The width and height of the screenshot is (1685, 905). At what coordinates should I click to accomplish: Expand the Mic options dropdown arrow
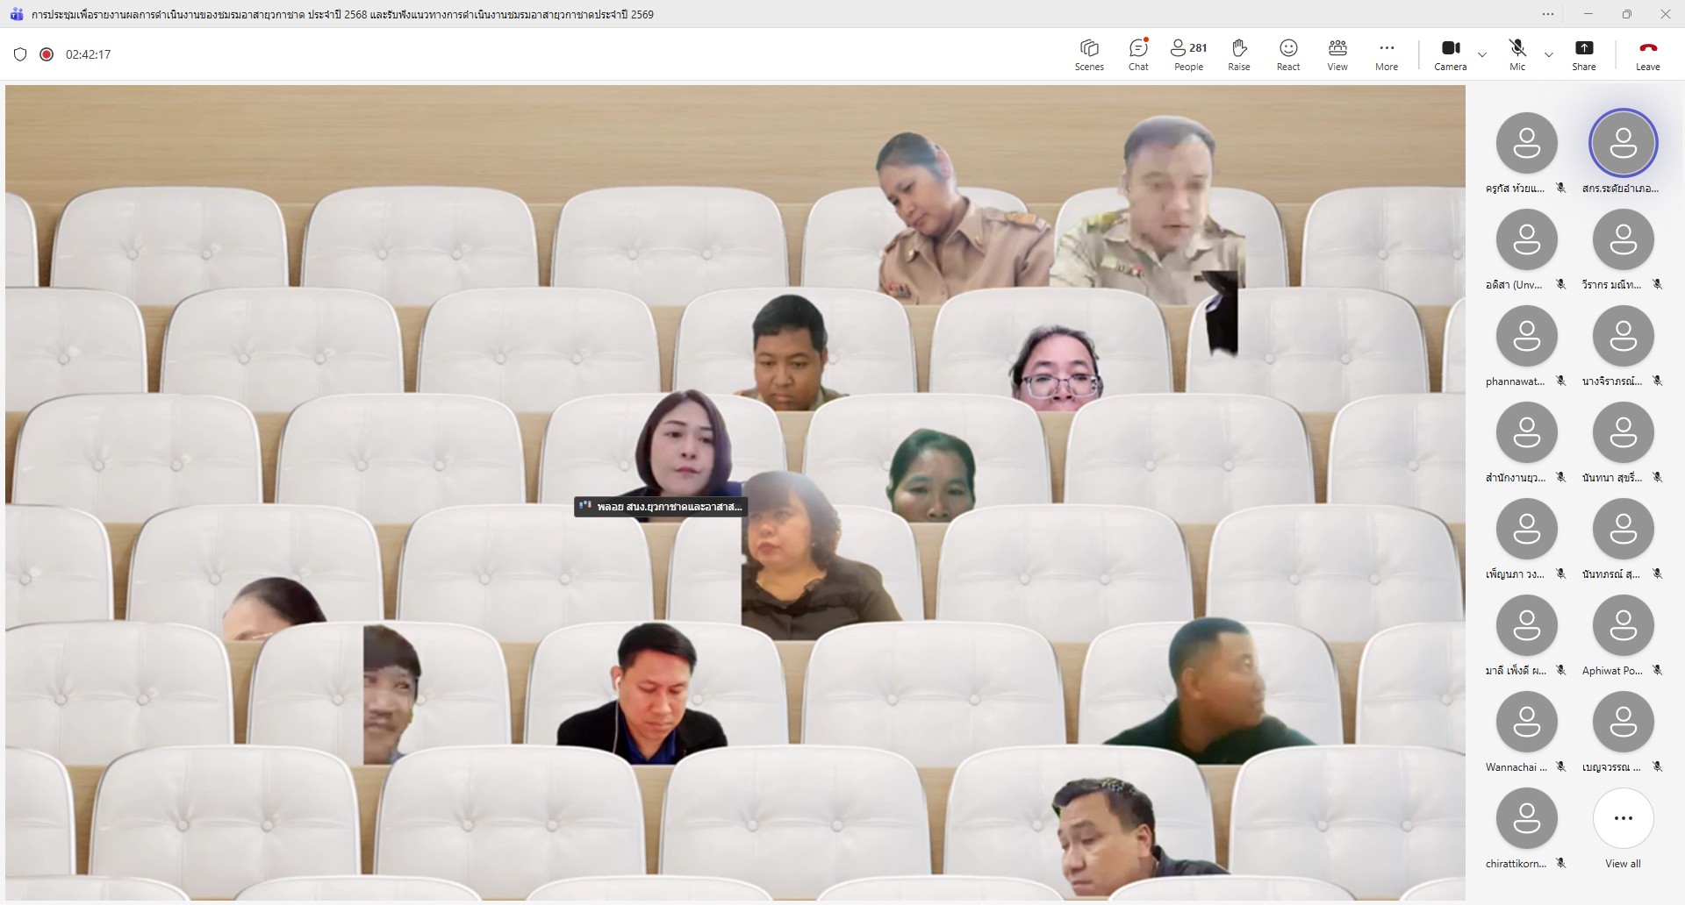point(1549,54)
